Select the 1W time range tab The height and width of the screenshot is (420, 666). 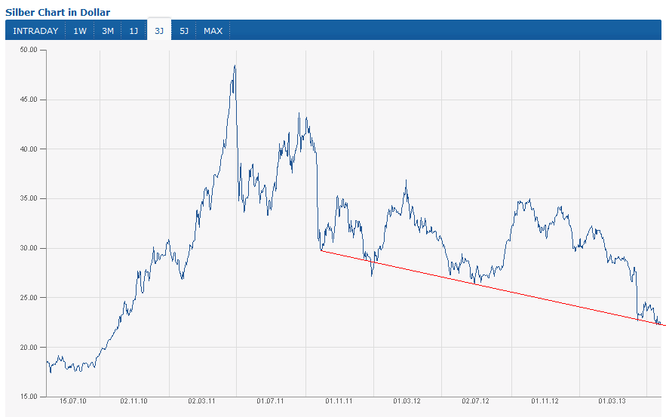(80, 31)
